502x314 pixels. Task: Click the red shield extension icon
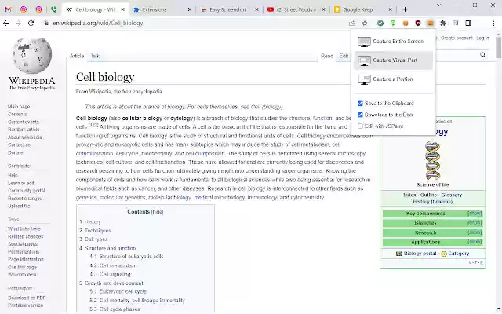418,23
